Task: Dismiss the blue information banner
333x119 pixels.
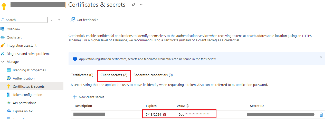Action: [x=321, y=57]
